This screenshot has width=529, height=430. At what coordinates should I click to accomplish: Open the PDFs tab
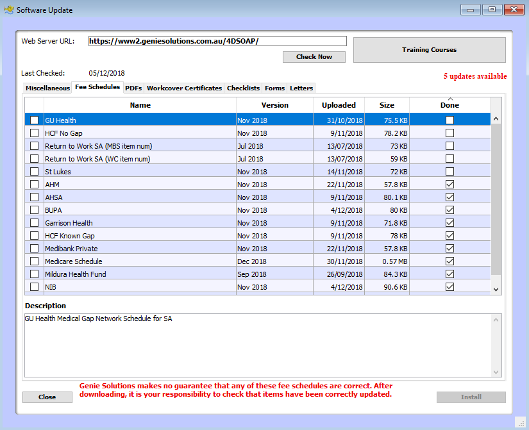point(133,88)
